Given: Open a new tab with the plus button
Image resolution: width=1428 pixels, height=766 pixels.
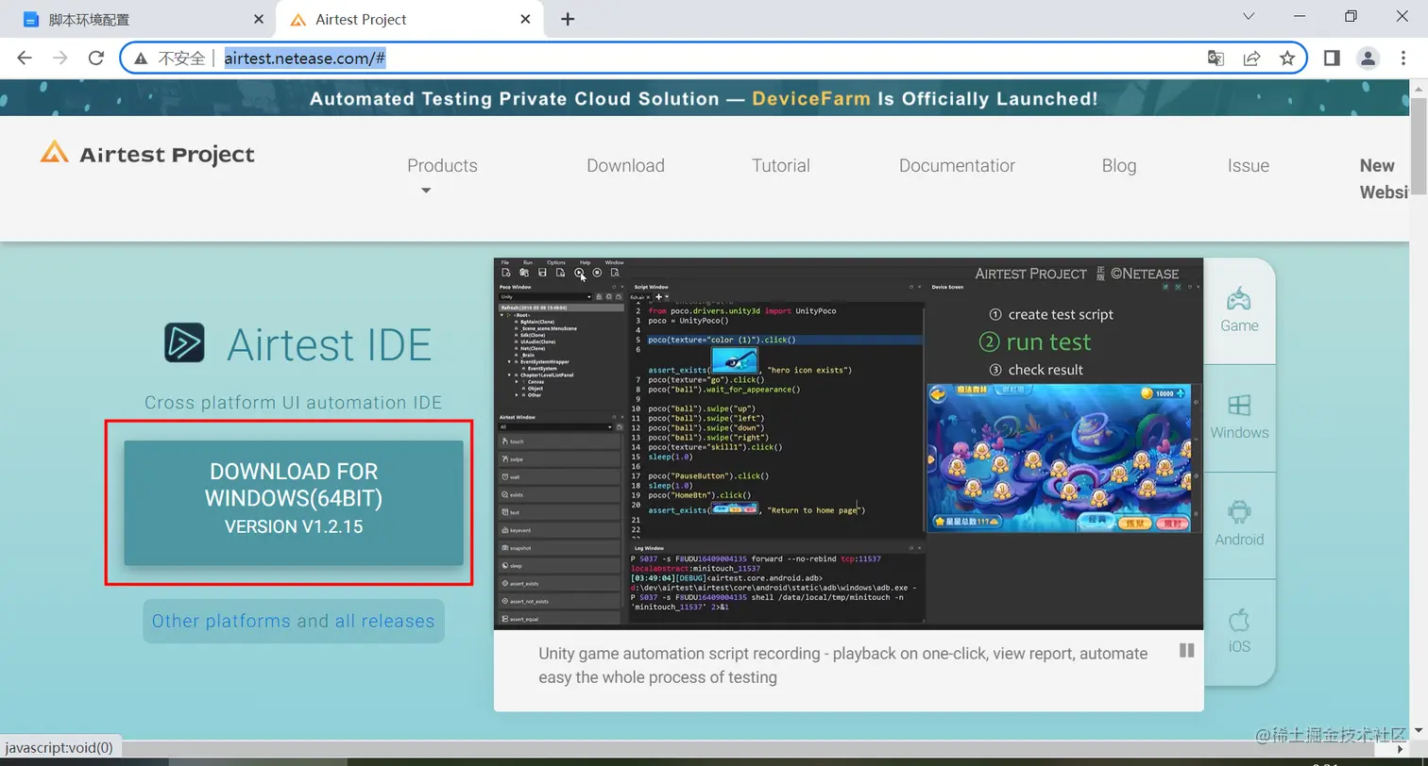Looking at the screenshot, I should 568,19.
